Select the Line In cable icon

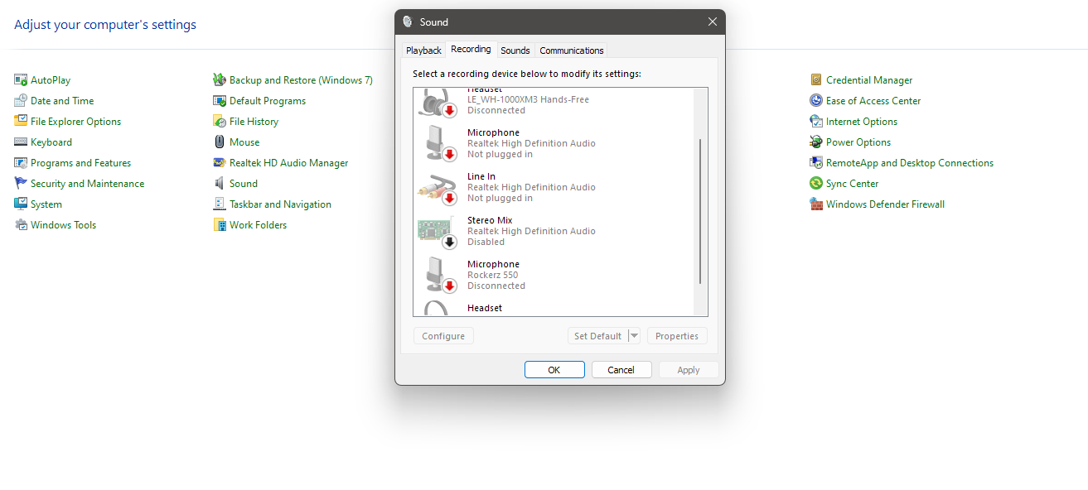click(x=438, y=188)
